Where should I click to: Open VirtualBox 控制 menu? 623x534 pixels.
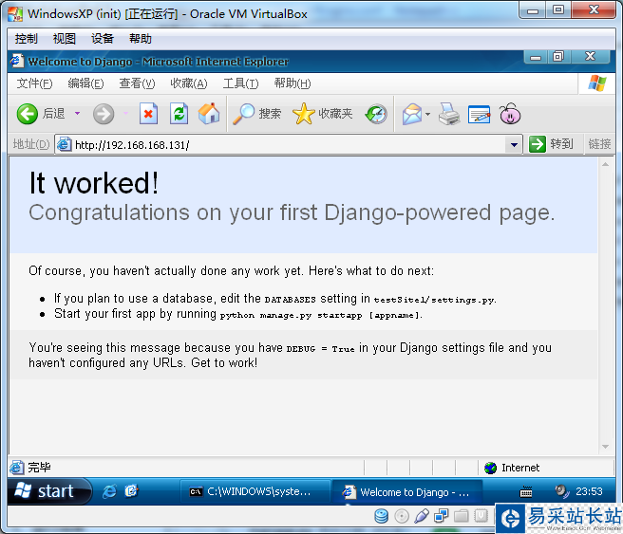click(x=26, y=39)
